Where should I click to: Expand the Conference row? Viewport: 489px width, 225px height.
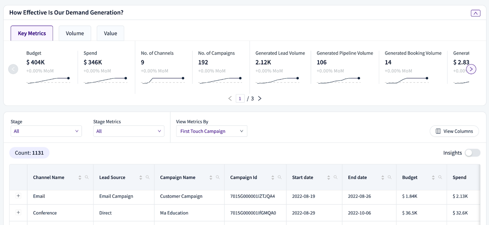point(19,212)
